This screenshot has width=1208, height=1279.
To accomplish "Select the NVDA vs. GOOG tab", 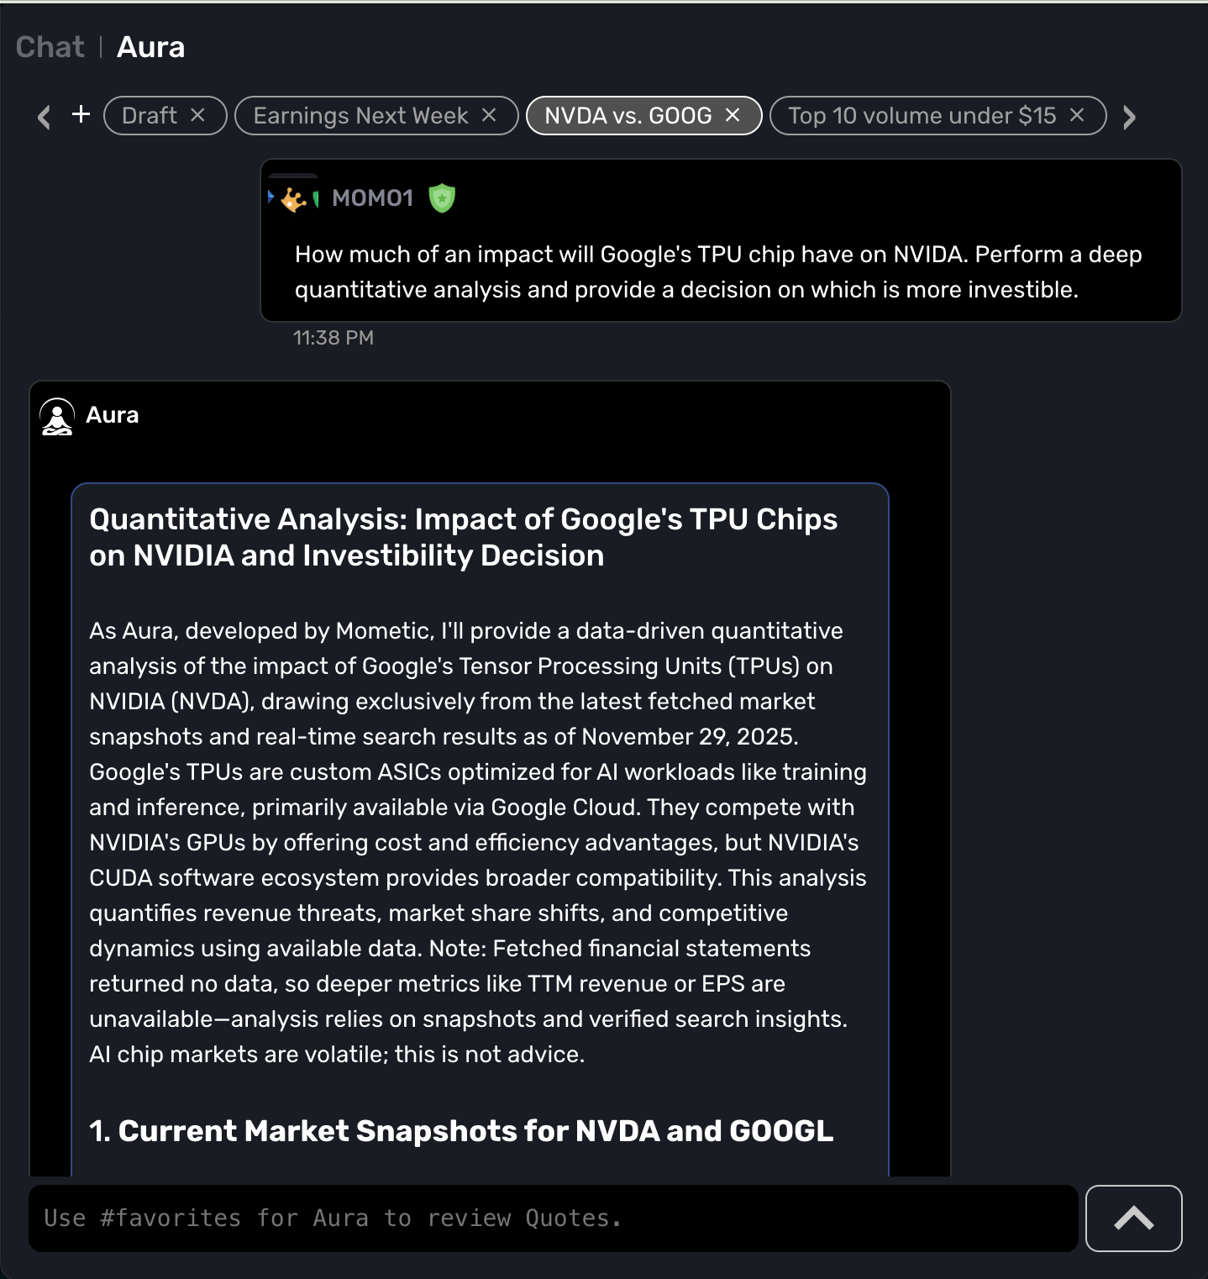I will pyautogui.click(x=628, y=115).
